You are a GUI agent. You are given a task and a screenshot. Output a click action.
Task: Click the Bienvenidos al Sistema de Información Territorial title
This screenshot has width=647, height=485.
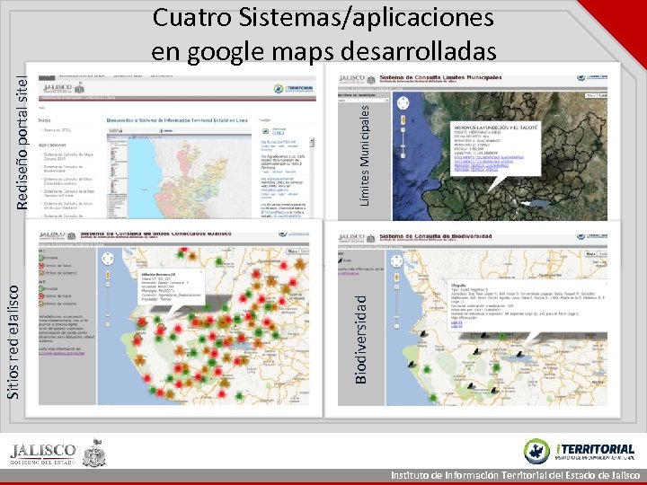click(177, 120)
